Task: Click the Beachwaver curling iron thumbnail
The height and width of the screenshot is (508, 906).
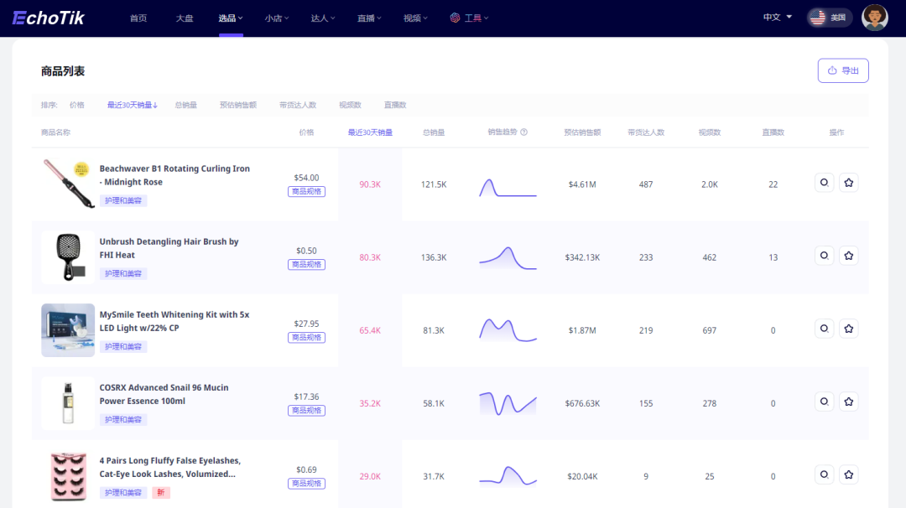Action: [68, 184]
